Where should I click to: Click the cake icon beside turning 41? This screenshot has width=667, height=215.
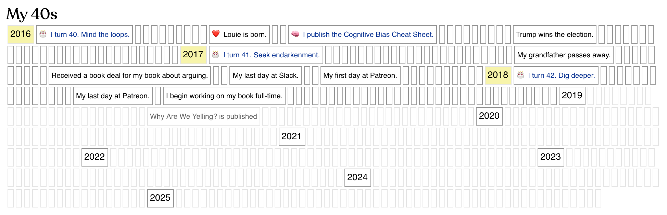216,54
